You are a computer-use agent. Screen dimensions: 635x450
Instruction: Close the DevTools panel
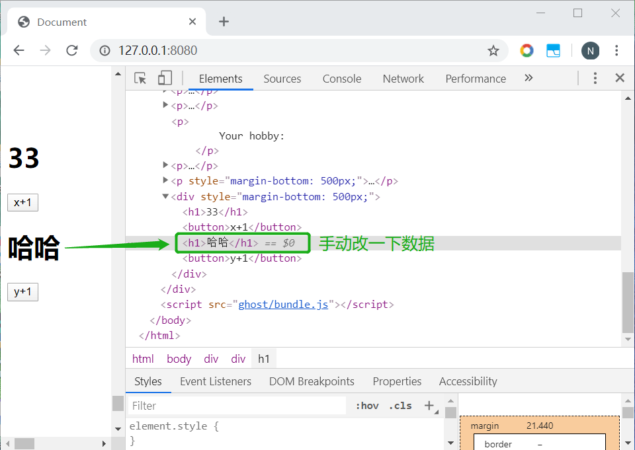tap(620, 78)
